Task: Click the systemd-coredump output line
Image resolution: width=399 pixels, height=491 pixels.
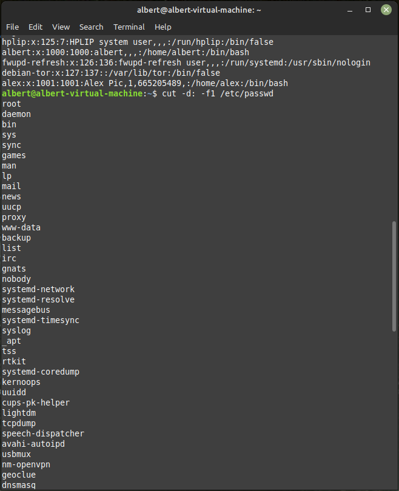Action: 41,372
